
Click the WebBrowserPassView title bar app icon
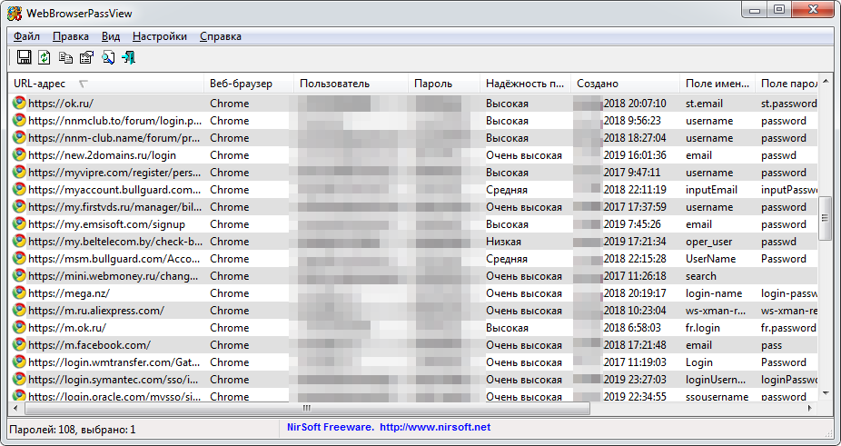pyautogui.click(x=14, y=13)
